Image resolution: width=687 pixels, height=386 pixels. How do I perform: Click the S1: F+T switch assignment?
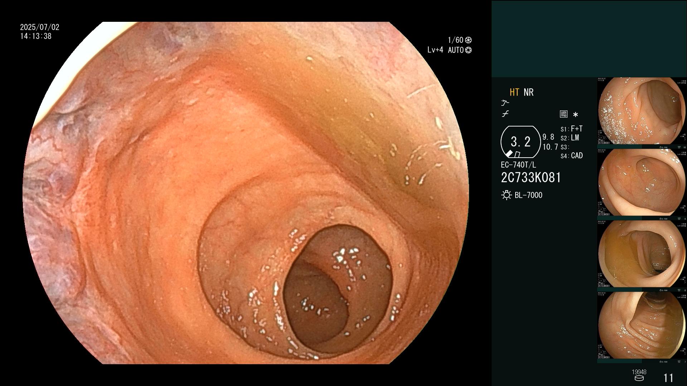[x=571, y=129]
